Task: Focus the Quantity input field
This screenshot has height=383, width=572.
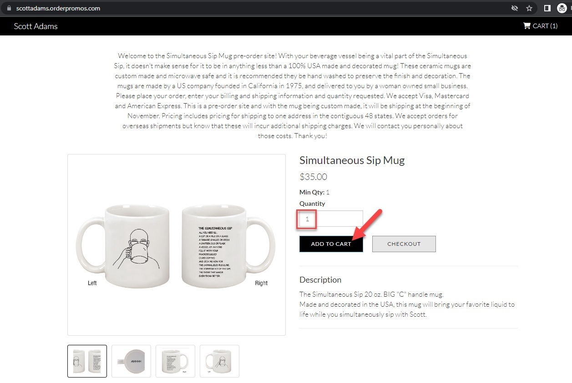Action: pos(331,219)
